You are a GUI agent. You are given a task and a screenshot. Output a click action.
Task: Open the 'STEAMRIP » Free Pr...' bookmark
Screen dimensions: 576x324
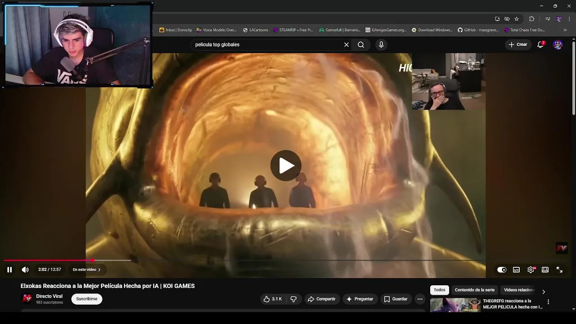coord(293,30)
